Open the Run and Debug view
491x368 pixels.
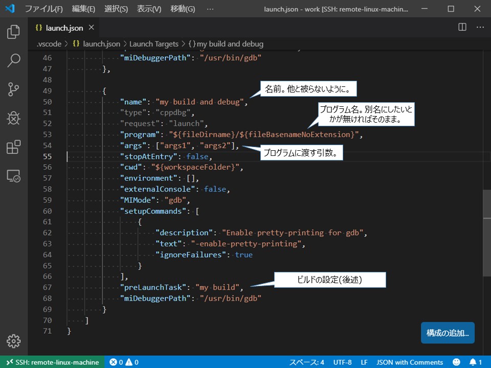tap(13, 118)
